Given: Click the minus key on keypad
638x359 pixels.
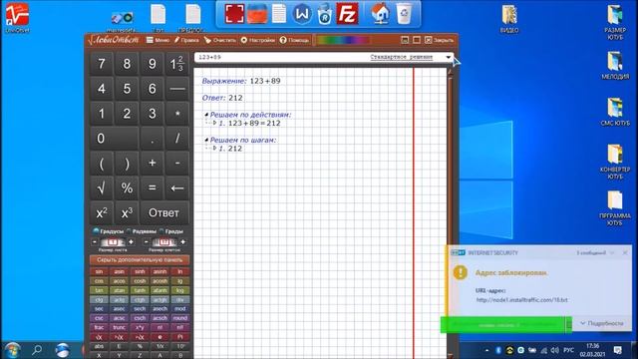Looking at the screenshot, I should coord(177,163).
